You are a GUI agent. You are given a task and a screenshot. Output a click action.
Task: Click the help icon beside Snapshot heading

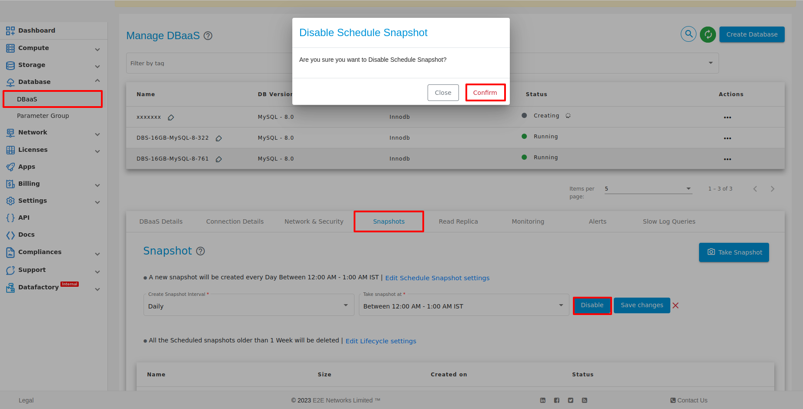click(201, 251)
